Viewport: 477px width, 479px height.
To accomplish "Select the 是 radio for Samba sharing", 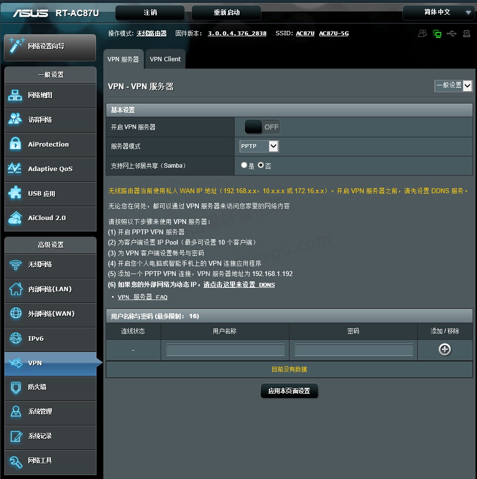I will (244, 165).
